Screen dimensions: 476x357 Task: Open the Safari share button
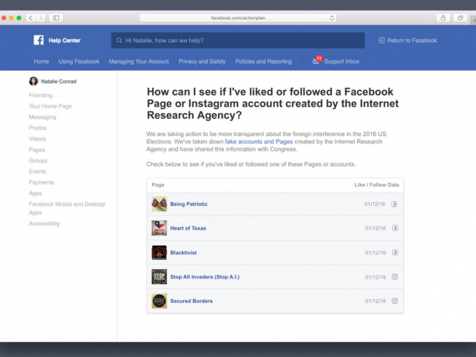coord(443,18)
